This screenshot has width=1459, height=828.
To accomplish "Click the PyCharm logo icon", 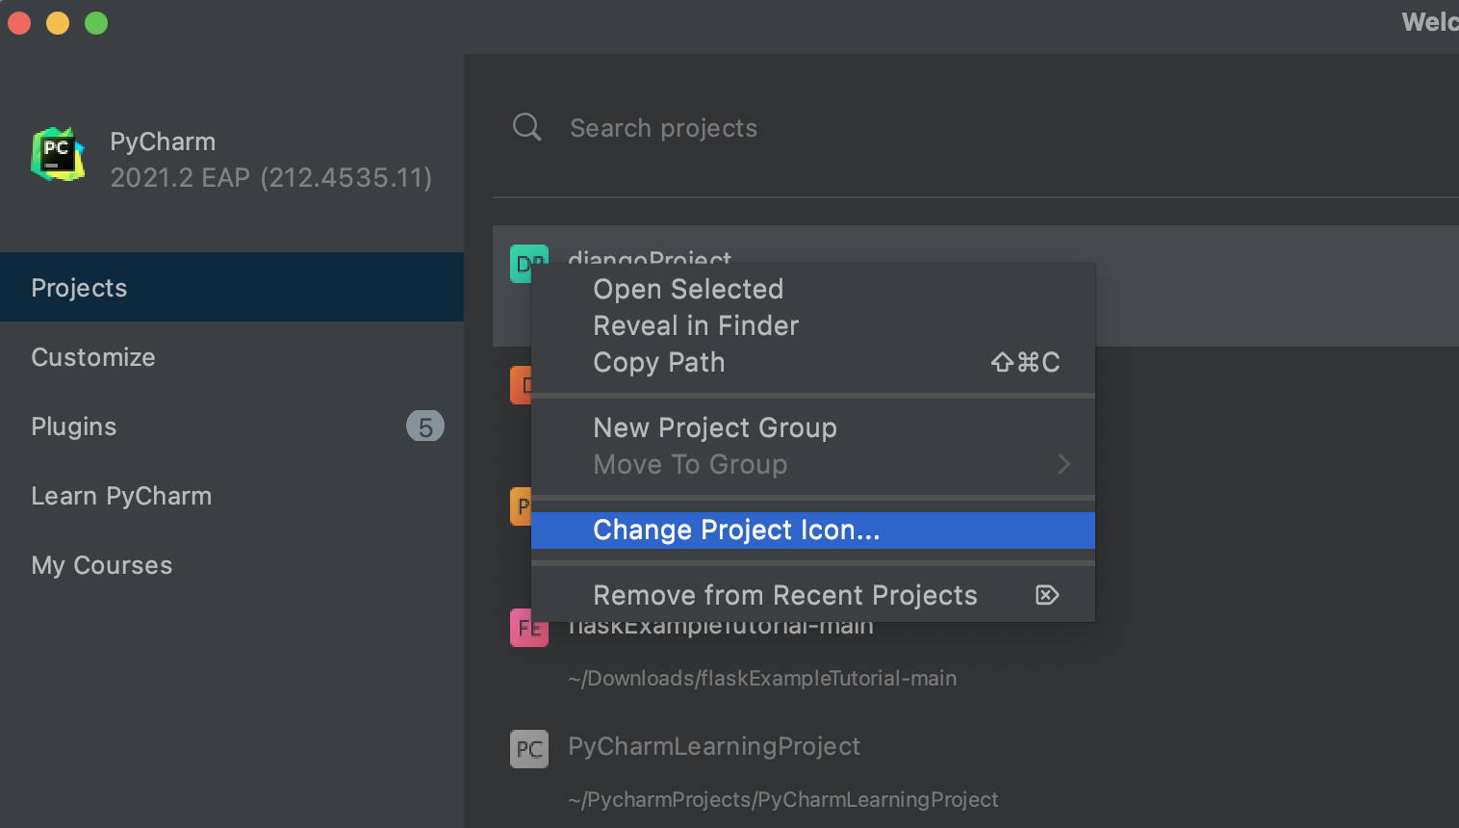I will tap(58, 154).
